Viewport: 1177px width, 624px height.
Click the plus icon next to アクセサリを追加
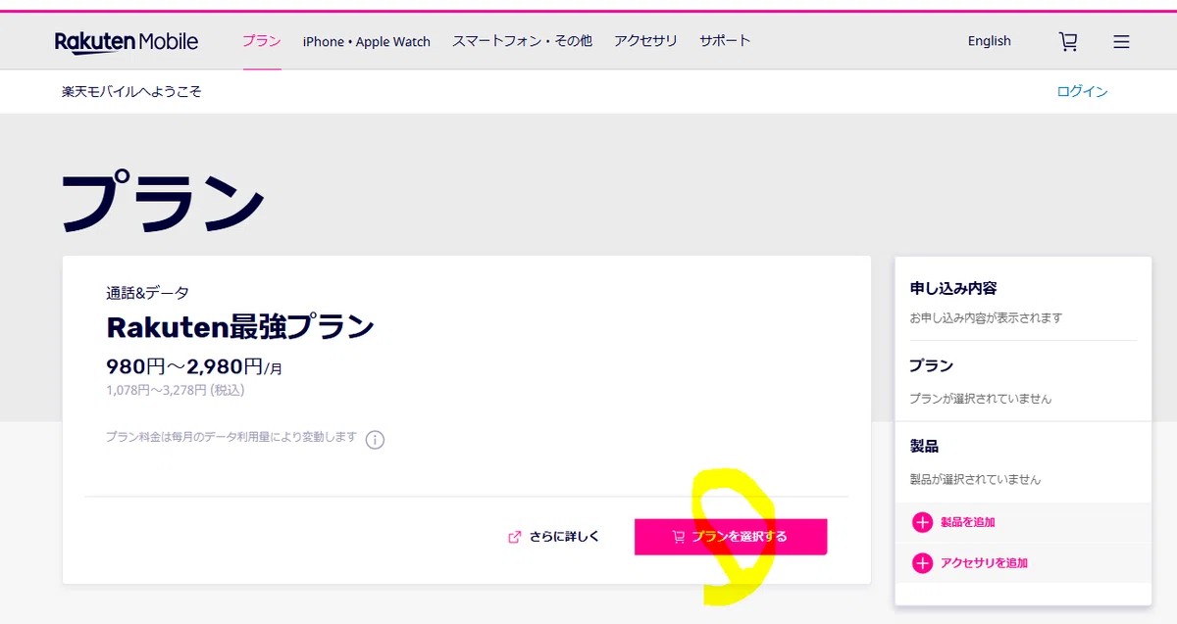pyautogui.click(x=922, y=563)
